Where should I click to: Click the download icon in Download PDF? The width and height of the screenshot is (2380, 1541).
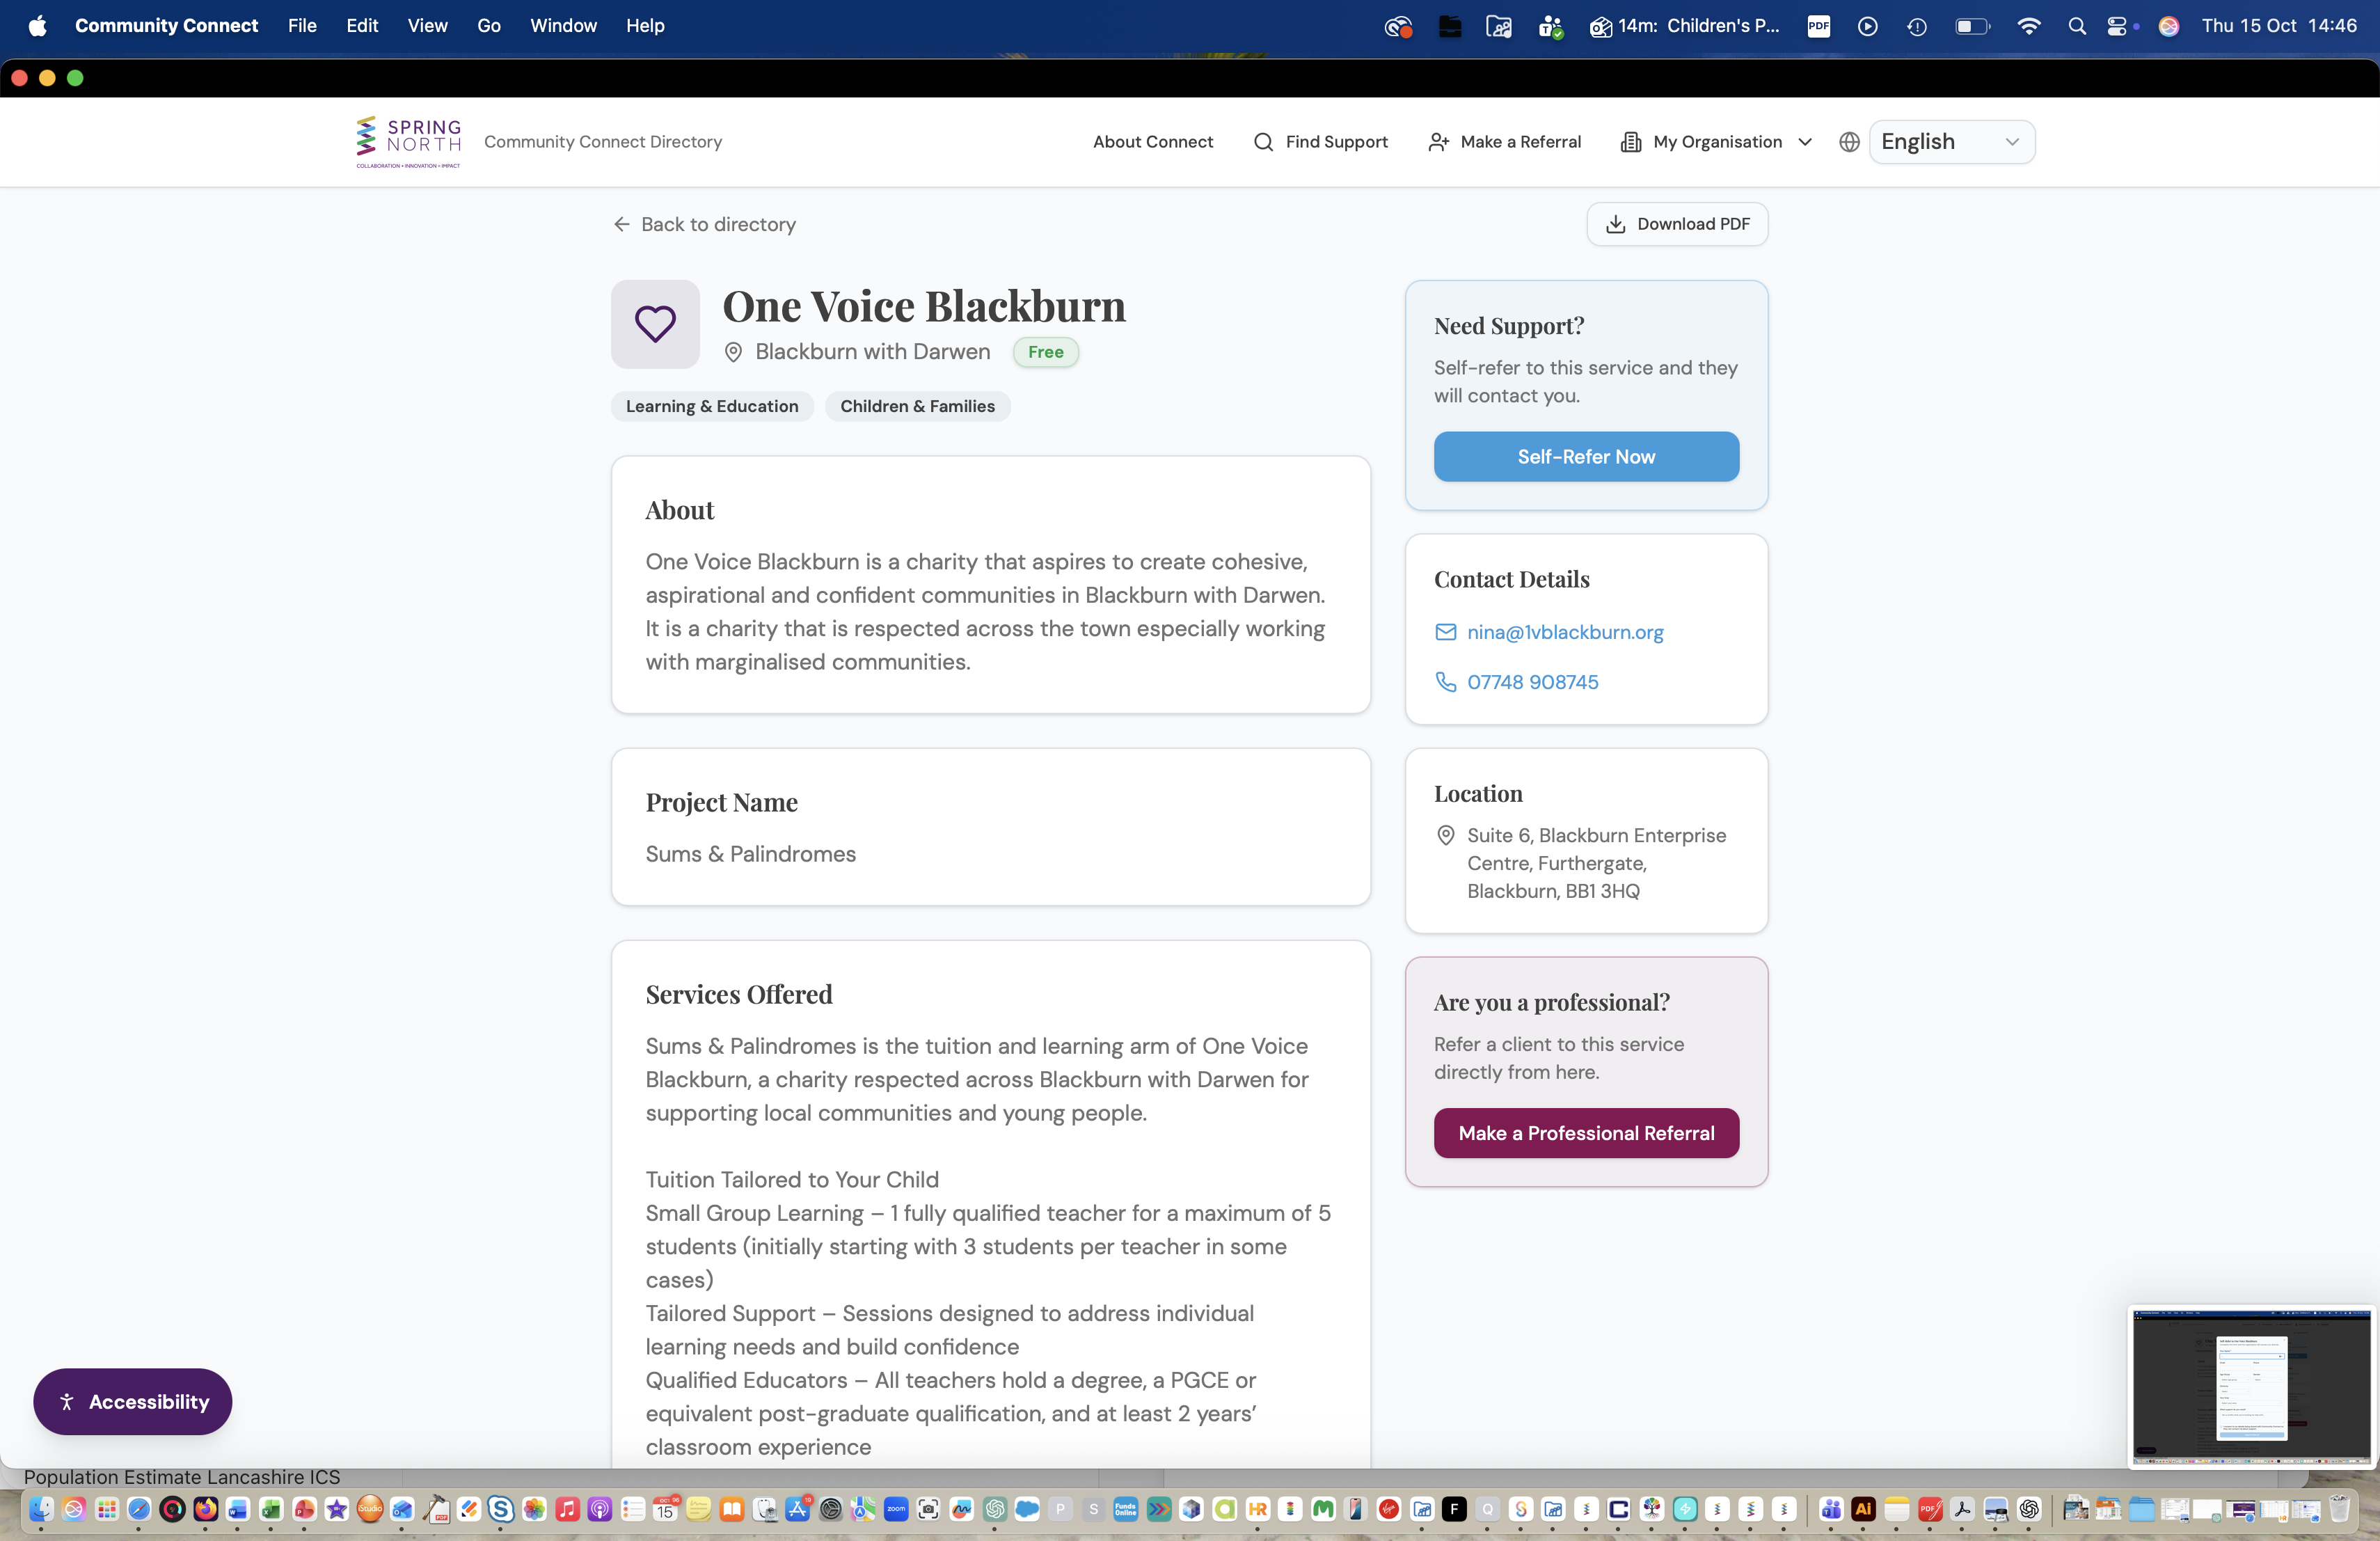pos(1615,224)
